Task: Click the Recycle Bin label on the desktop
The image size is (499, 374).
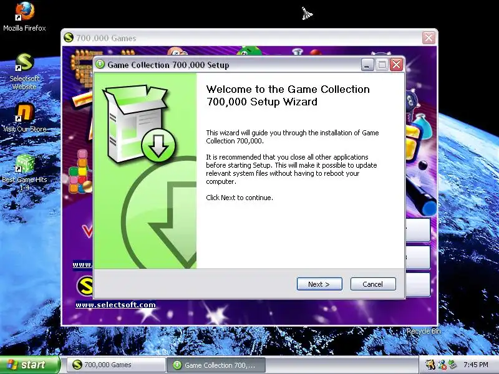Action: (x=424, y=331)
